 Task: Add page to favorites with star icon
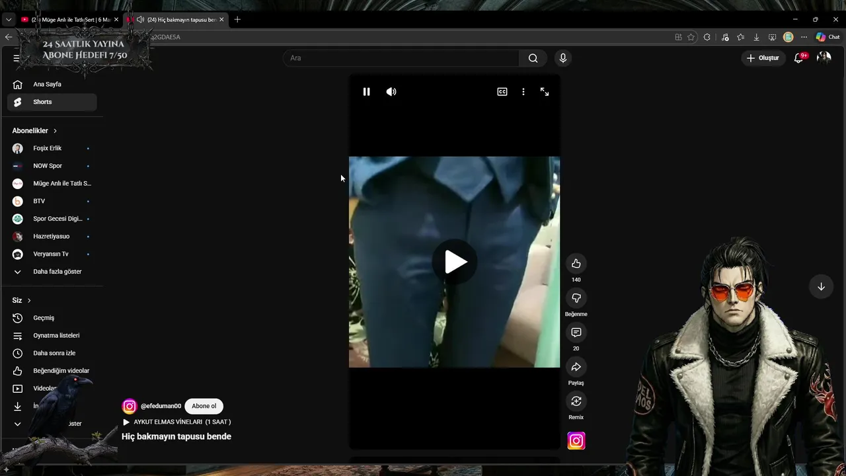pos(691,37)
